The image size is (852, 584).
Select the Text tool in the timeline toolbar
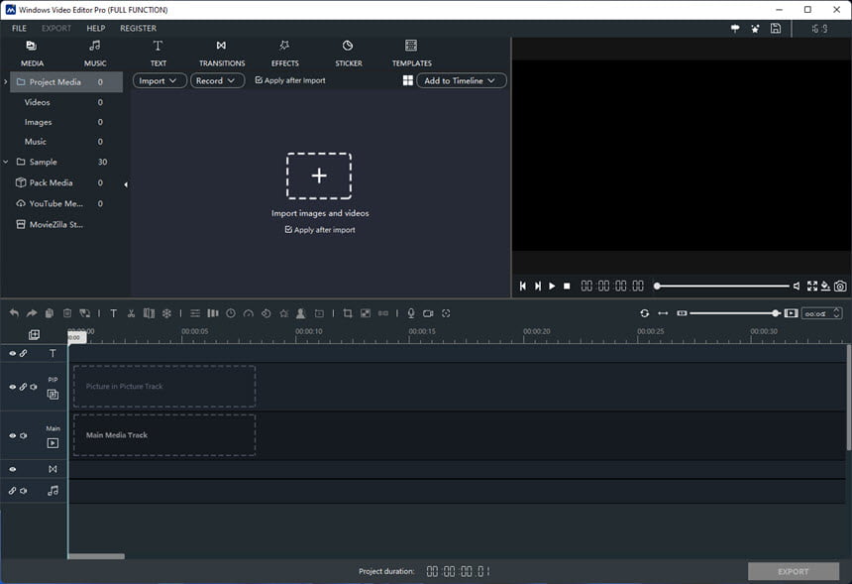click(x=114, y=313)
